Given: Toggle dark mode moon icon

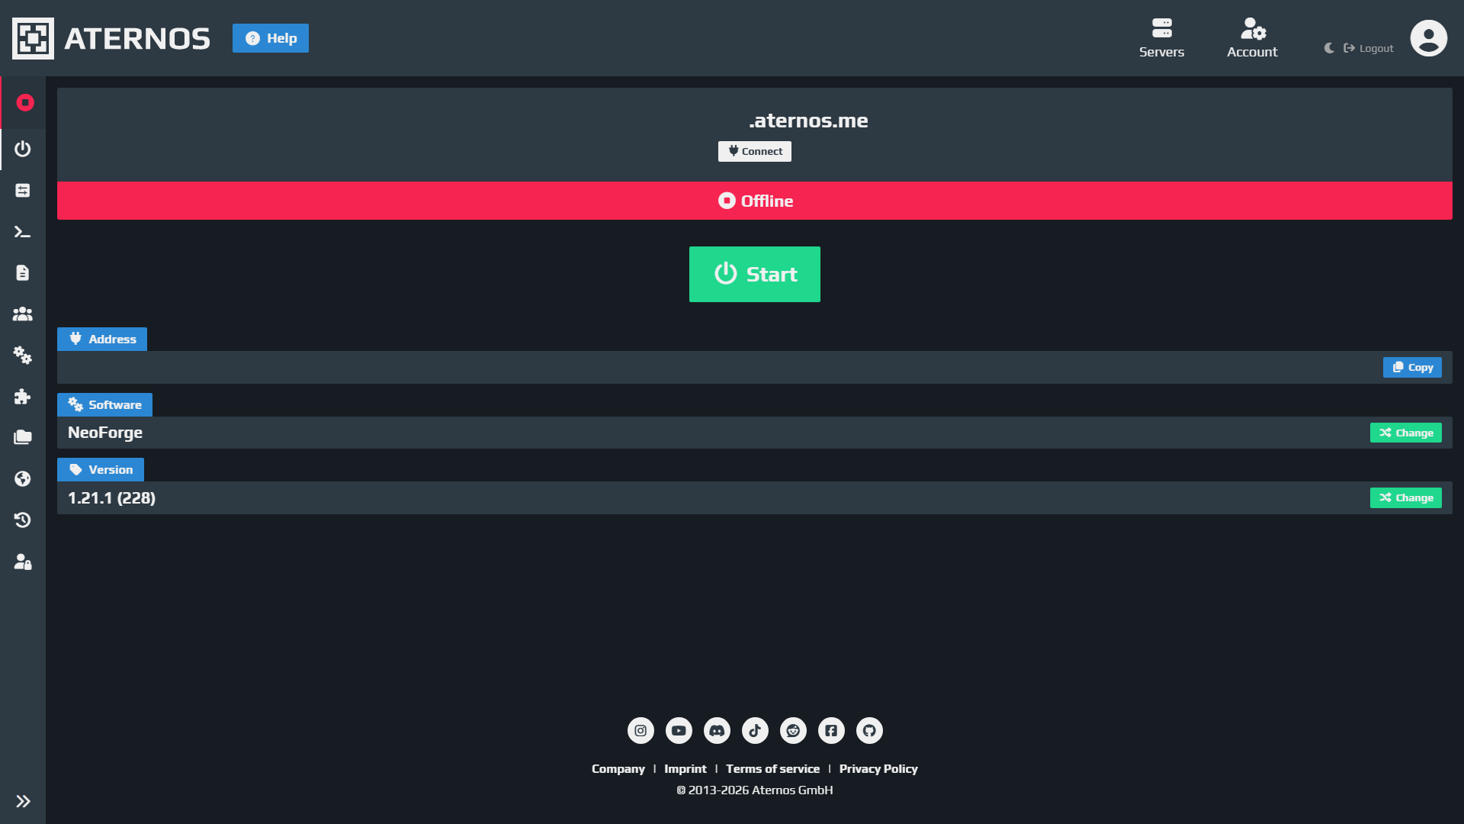Looking at the screenshot, I should pyautogui.click(x=1329, y=48).
